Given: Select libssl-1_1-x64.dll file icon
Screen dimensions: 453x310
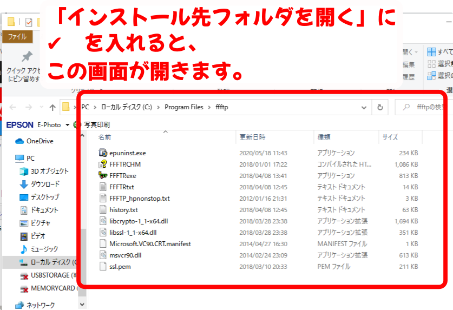Looking at the screenshot, I should [103, 232].
